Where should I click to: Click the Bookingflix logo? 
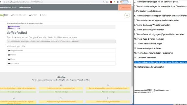coord(4,15)
